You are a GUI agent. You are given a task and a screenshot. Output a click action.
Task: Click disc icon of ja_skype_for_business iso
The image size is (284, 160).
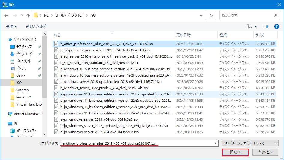pos(56,50)
